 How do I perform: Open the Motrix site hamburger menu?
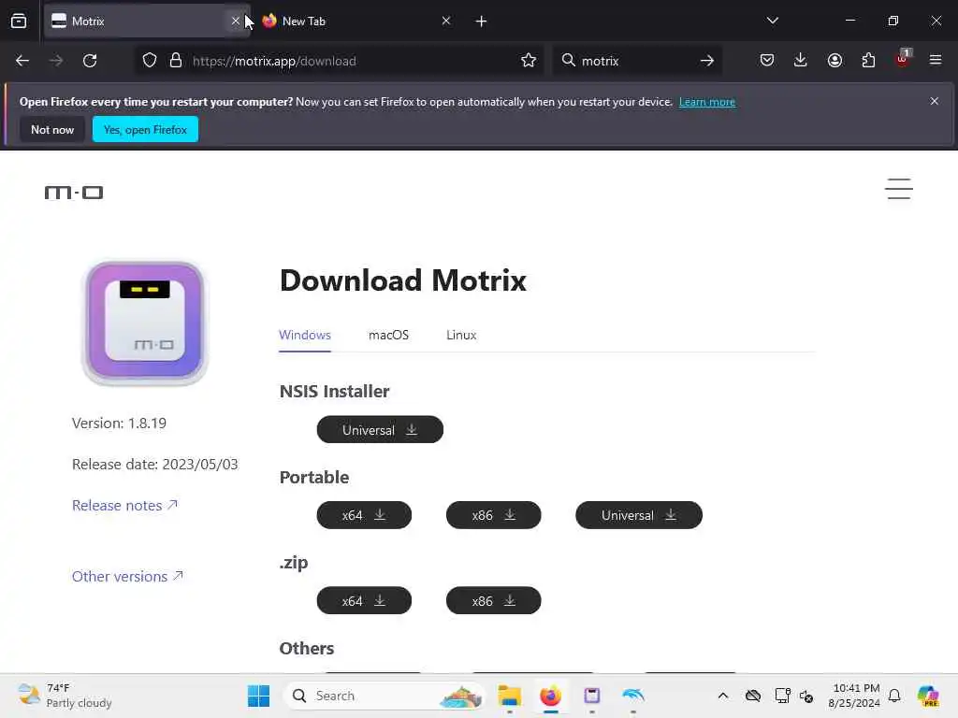[899, 189]
